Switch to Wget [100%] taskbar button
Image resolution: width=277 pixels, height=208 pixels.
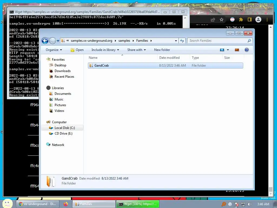click(x=138, y=204)
